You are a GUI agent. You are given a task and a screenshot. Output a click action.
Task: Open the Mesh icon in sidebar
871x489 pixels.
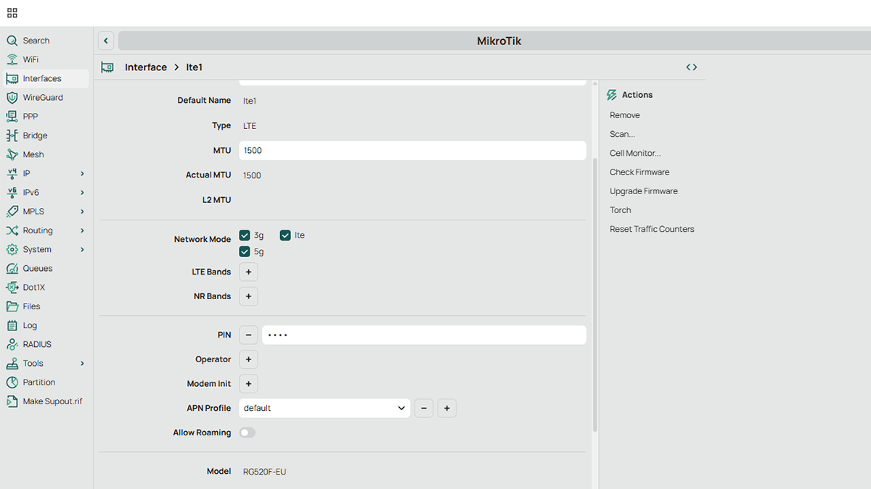pyautogui.click(x=12, y=154)
